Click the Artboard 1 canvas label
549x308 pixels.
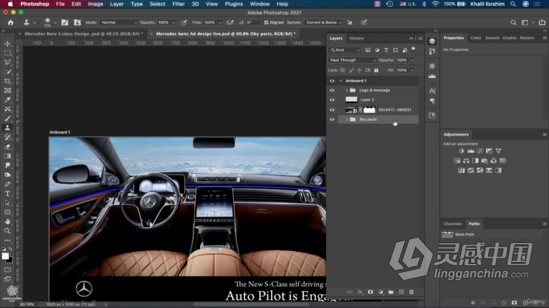click(60, 132)
